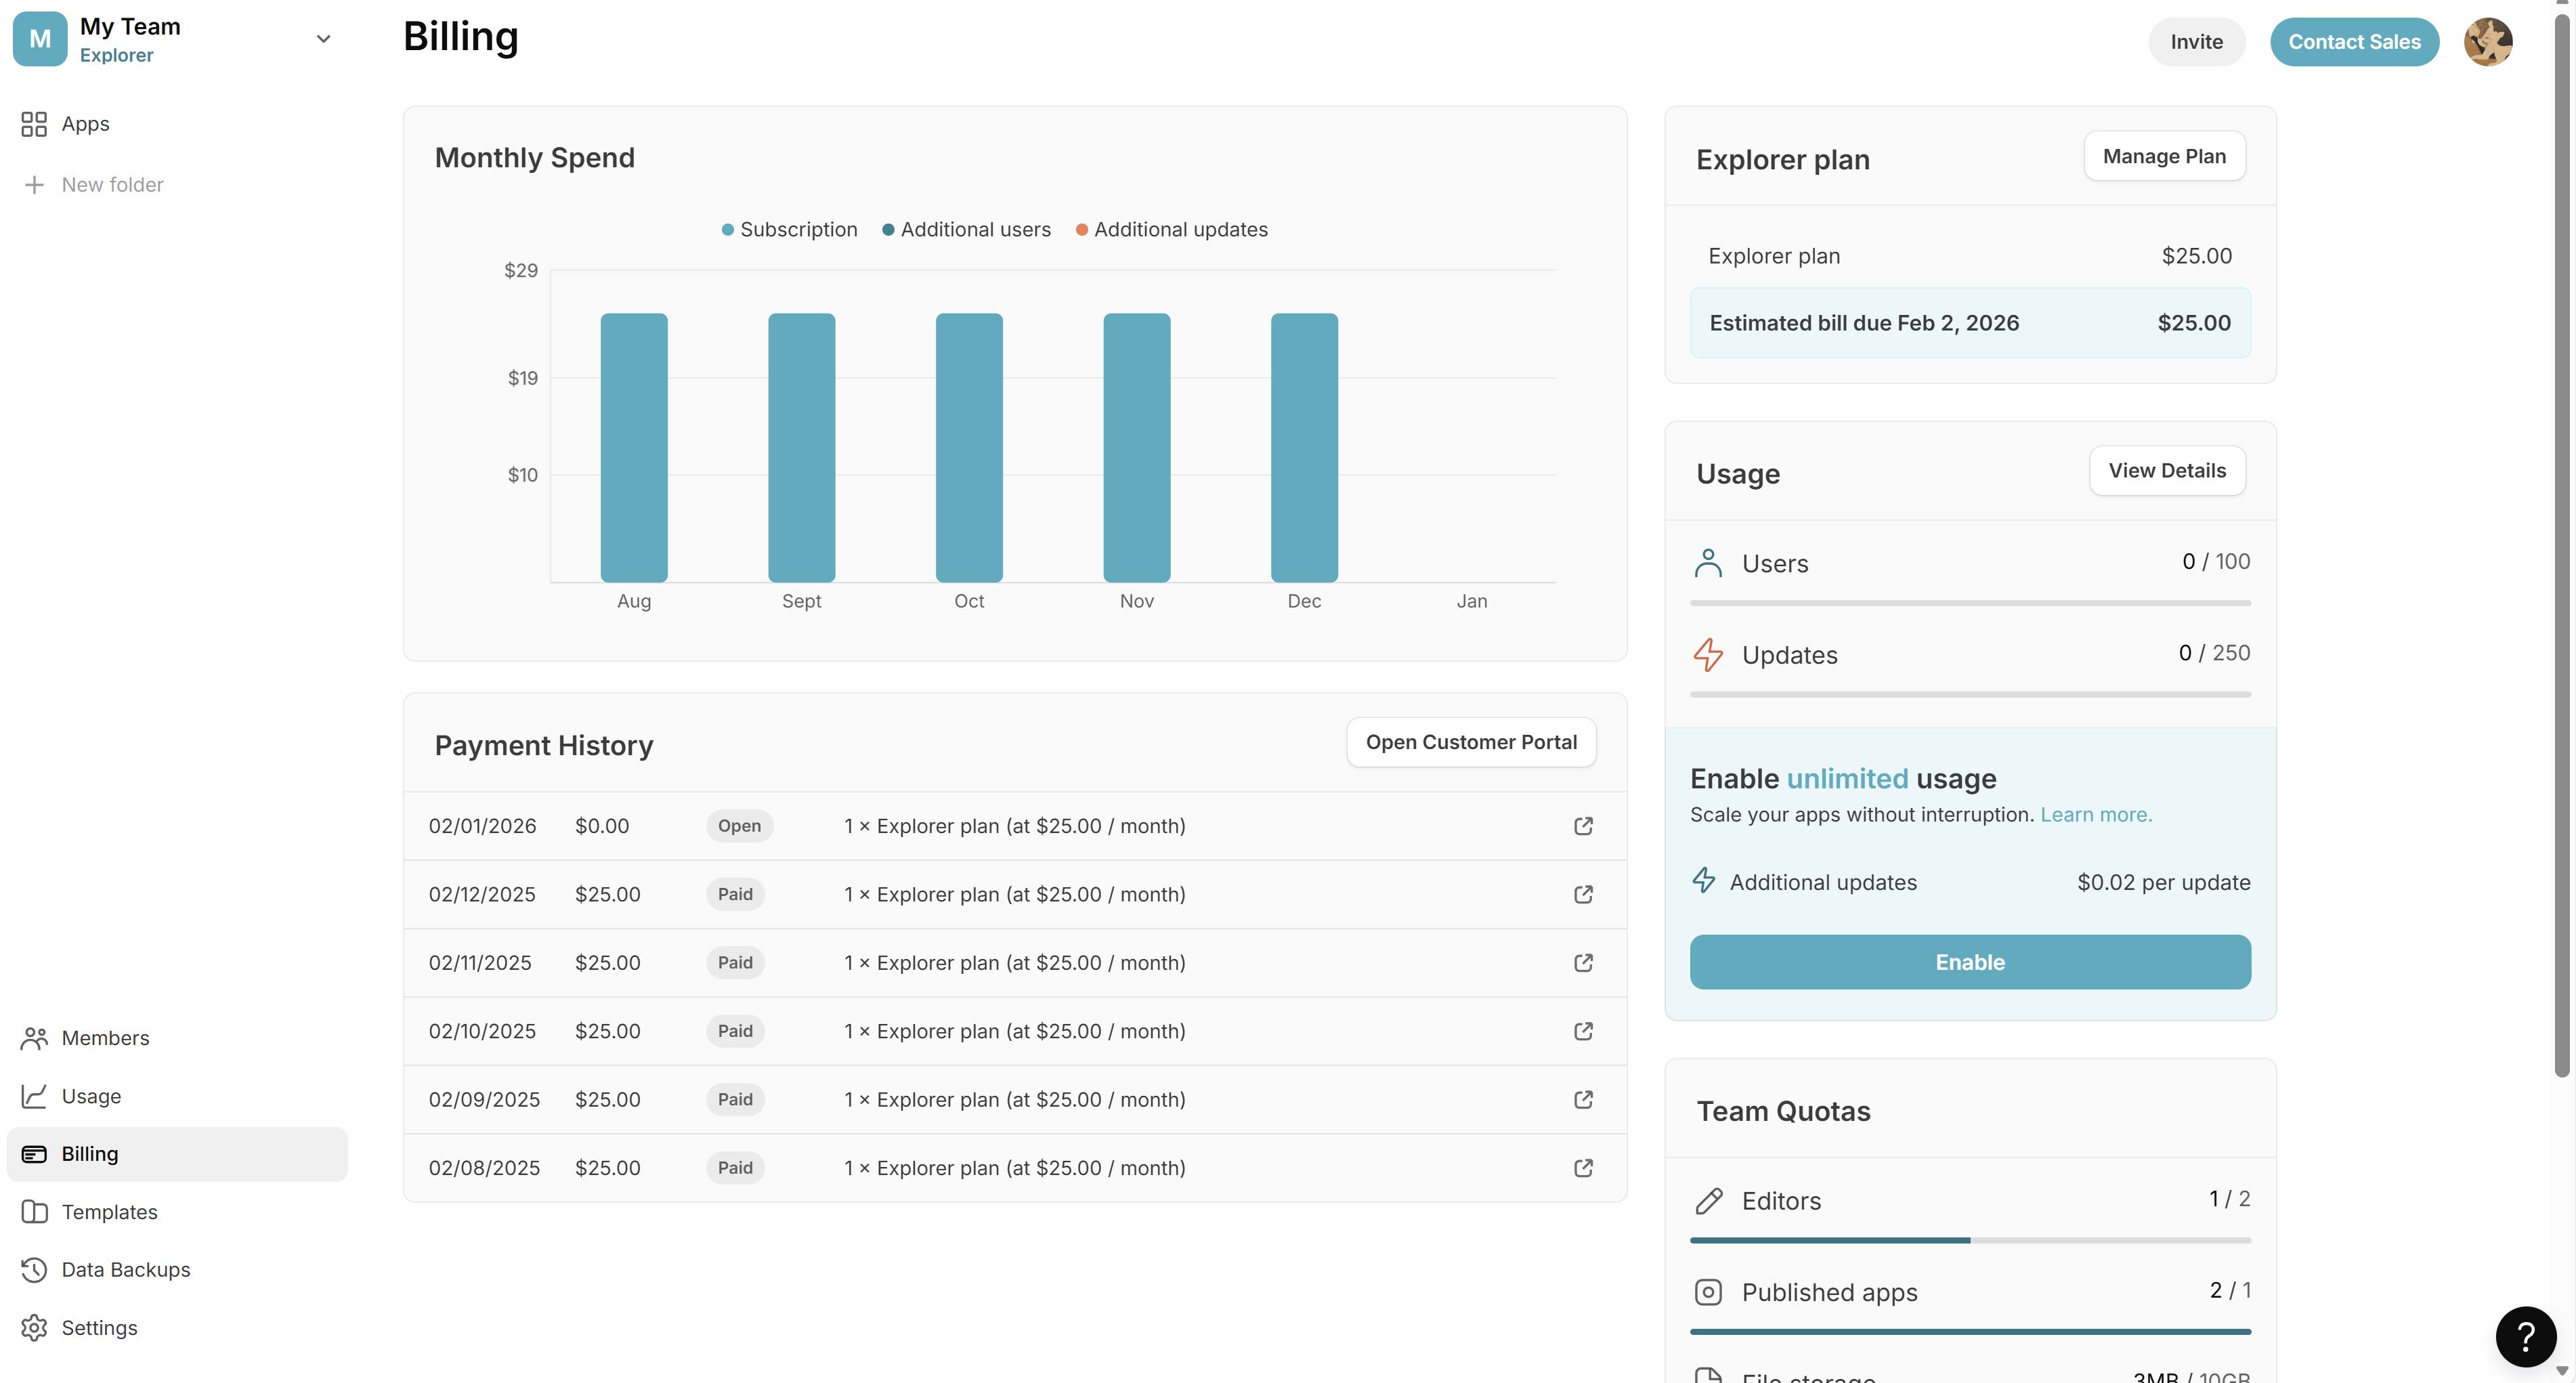2576x1383 pixels.
Task: Toggle Additional users legend entry
Action: pos(966,230)
